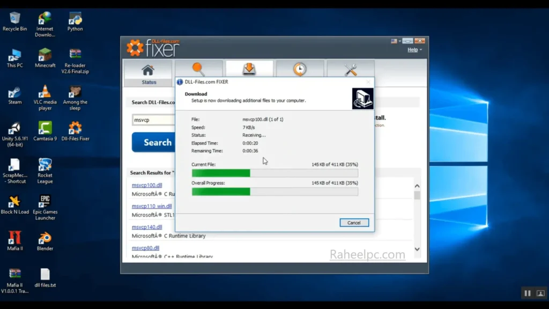Select the ScrapMechanic shortcut icon
This screenshot has height=309, width=549.
tap(14, 171)
